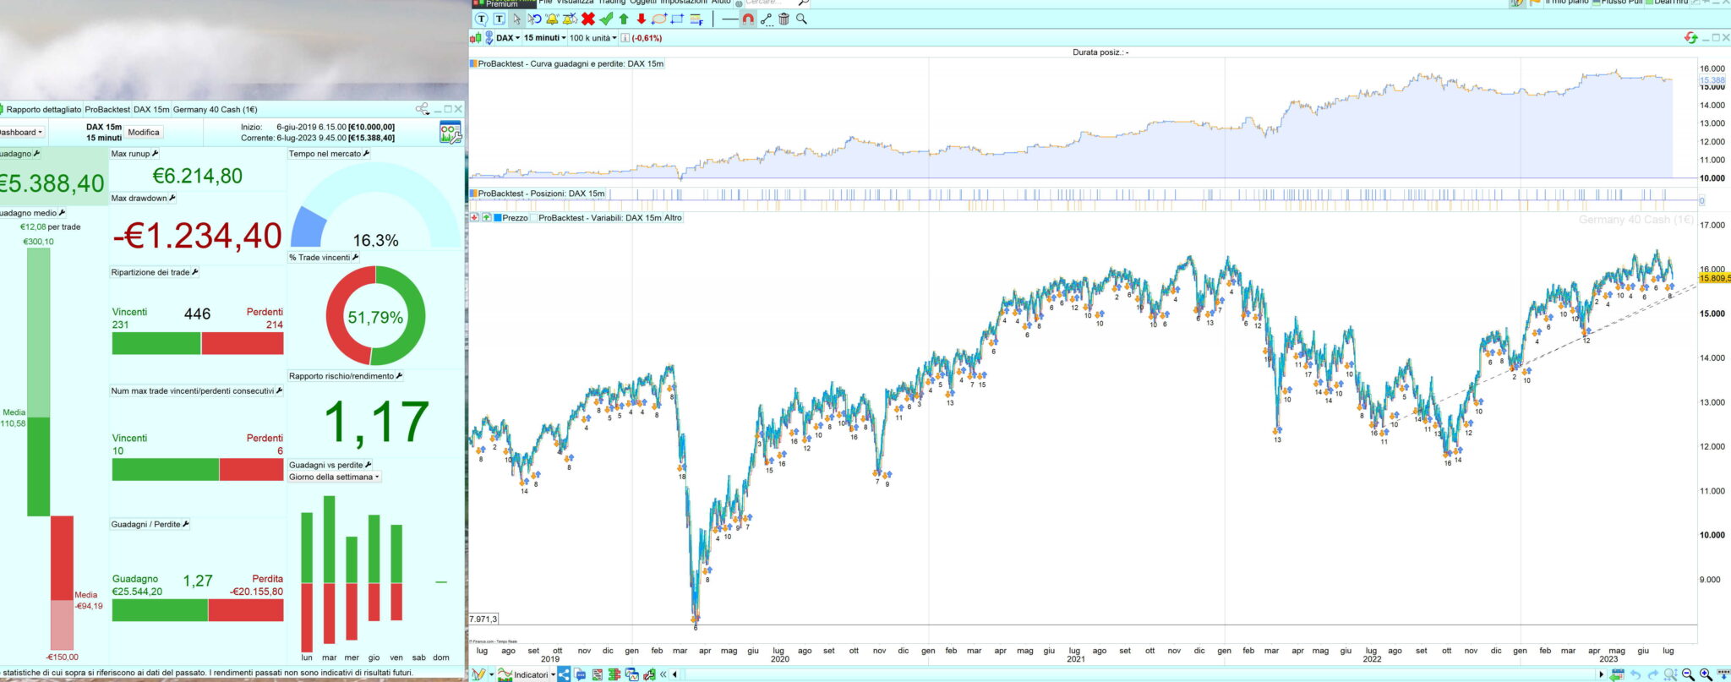Click ProBacktest - Posizioni: DAX 15m label

(542, 194)
